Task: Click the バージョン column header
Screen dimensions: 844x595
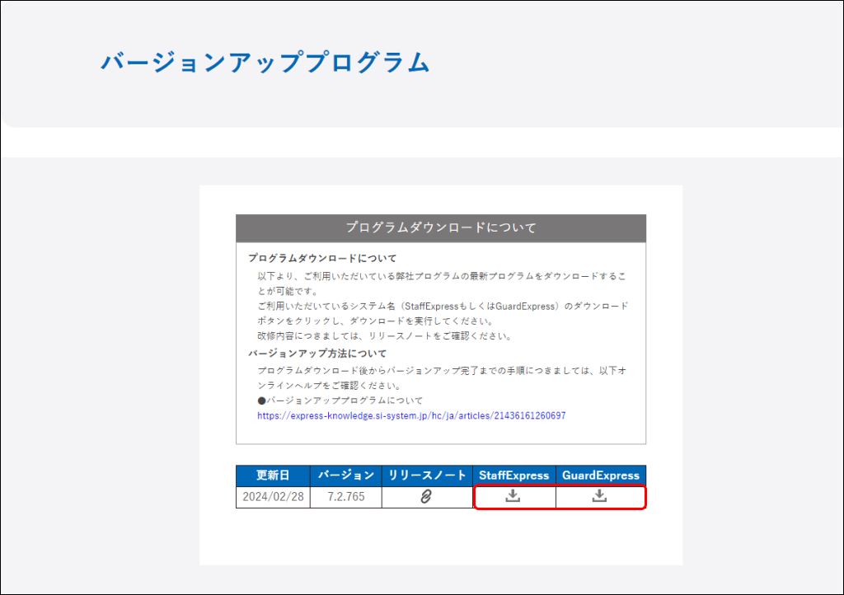Action: point(346,476)
